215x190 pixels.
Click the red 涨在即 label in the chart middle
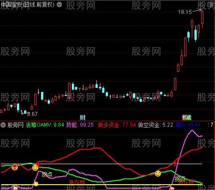[x=77, y=182]
